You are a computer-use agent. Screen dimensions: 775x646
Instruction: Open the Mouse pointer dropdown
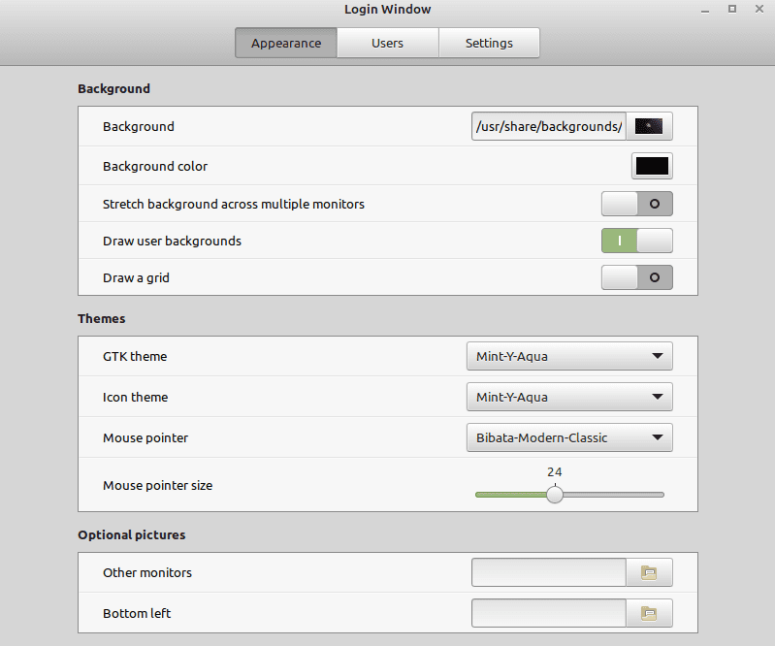569,437
